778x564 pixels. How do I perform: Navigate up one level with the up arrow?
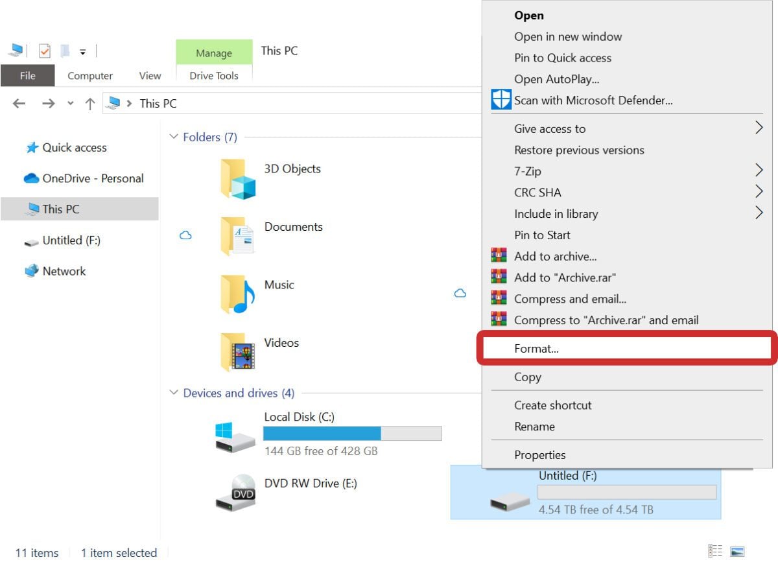89,103
